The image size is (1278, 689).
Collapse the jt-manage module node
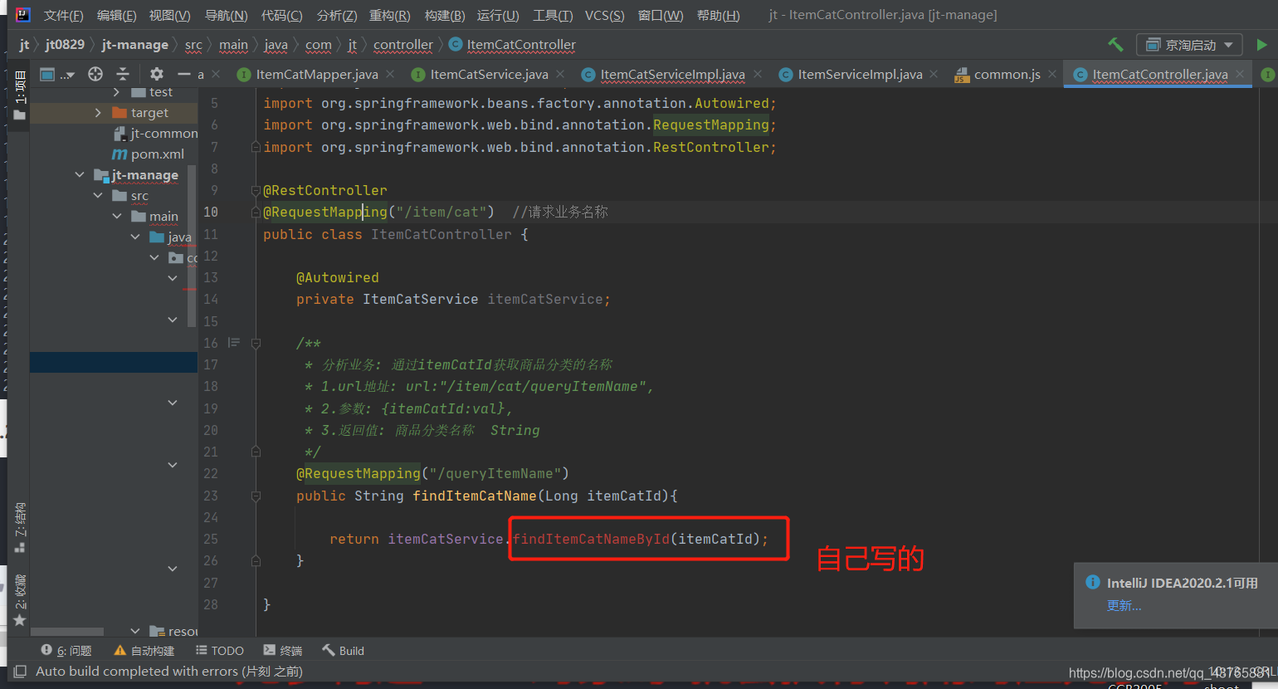point(80,174)
